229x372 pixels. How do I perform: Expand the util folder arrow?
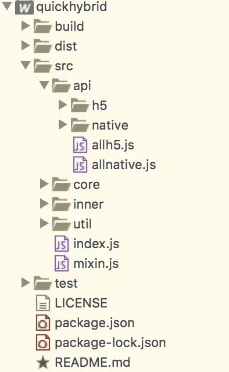pos(44,223)
